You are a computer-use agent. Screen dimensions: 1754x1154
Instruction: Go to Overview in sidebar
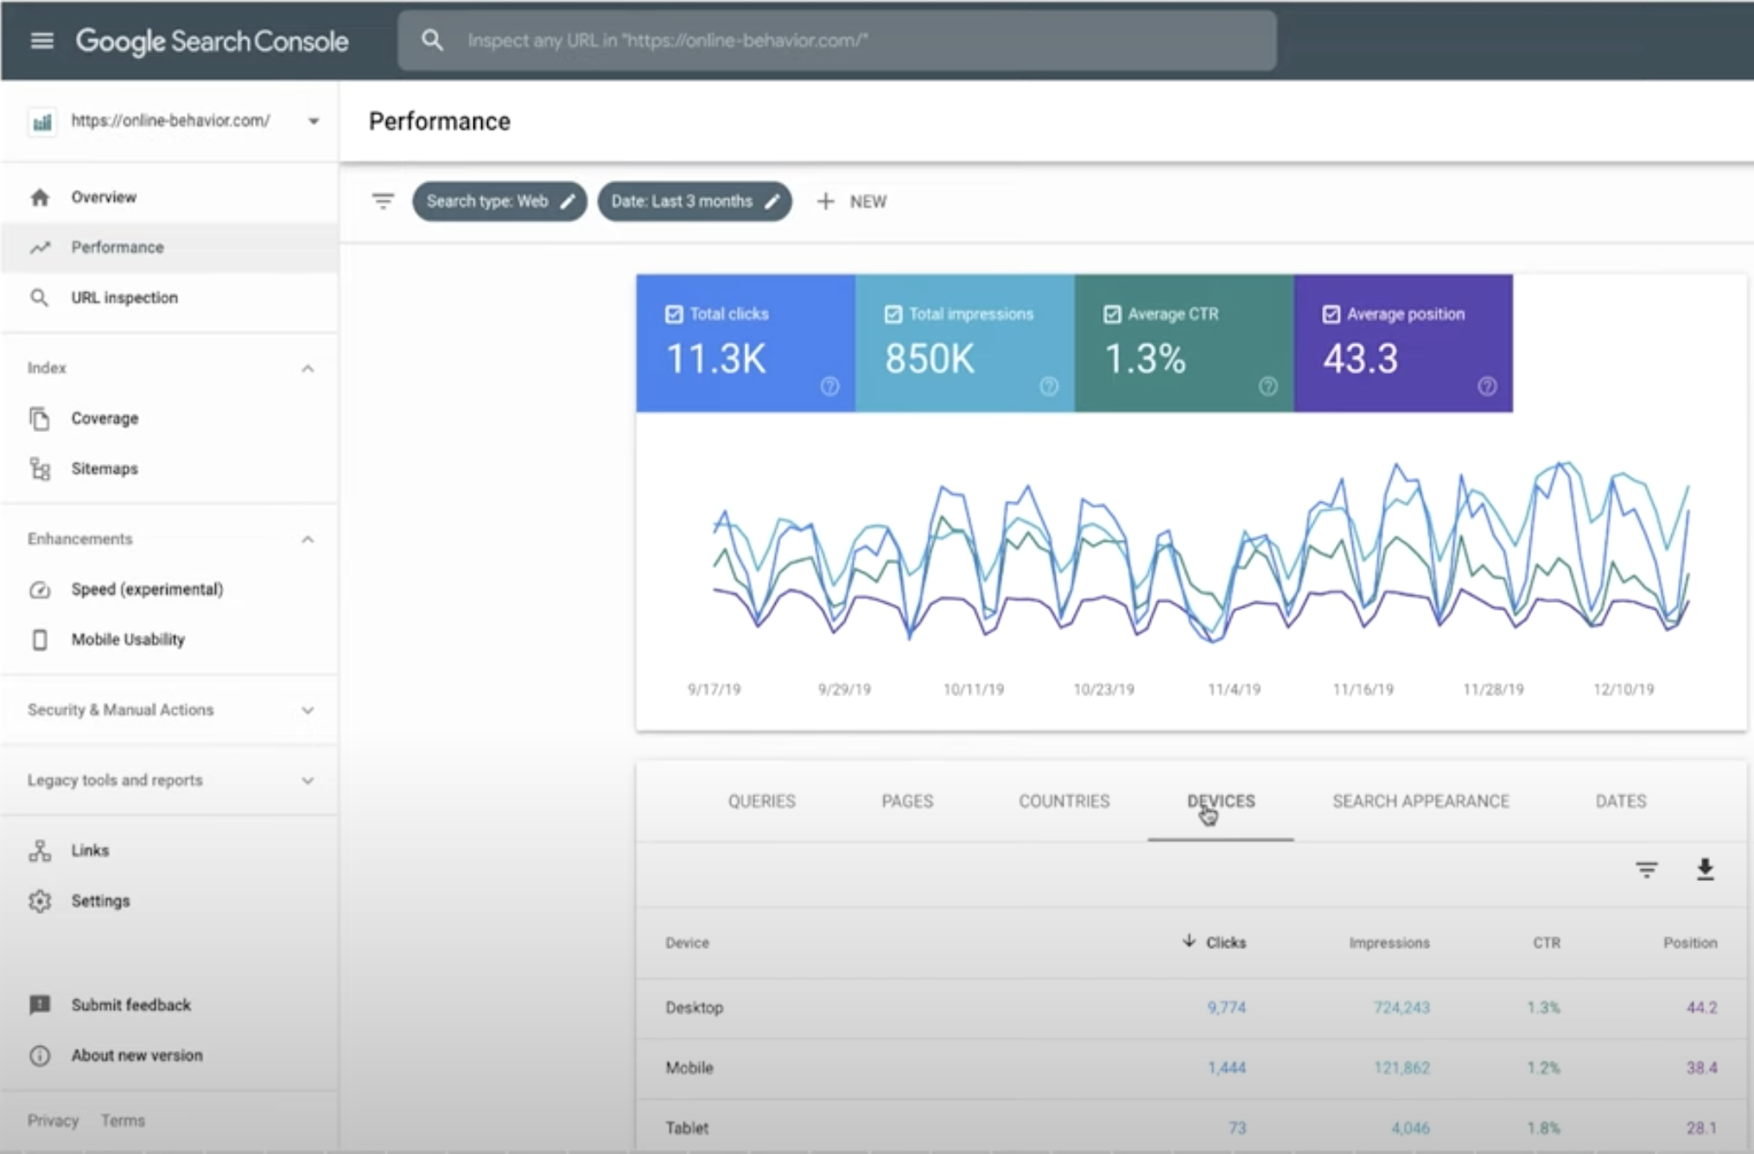click(168, 197)
